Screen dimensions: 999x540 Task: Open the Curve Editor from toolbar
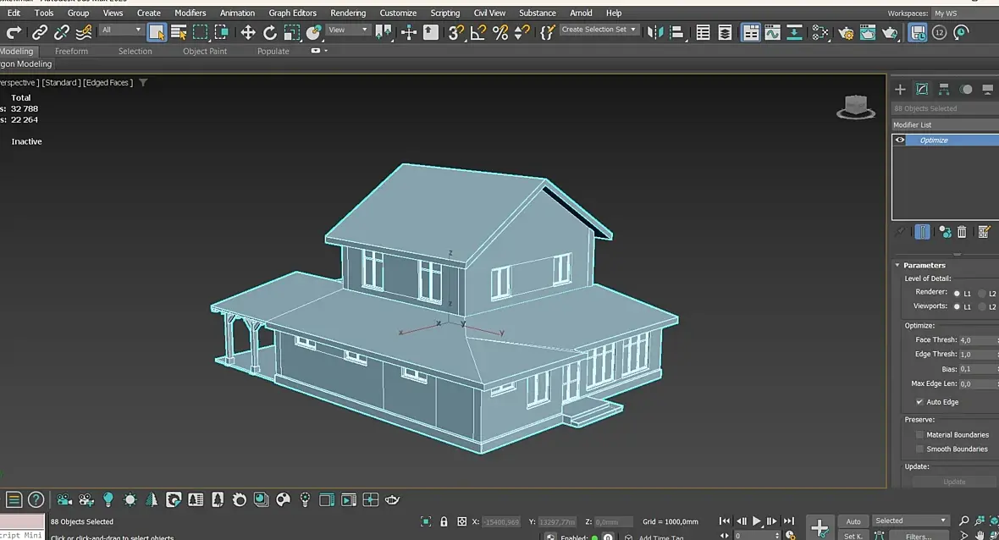click(x=772, y=32)
